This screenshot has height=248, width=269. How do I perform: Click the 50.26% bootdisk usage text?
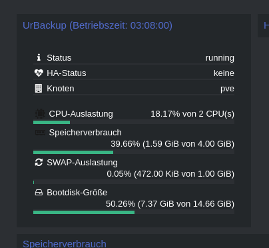pos(170,204)
